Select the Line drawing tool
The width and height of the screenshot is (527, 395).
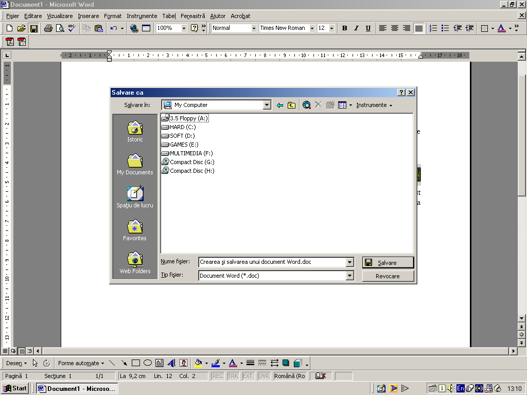pos(112,363)
